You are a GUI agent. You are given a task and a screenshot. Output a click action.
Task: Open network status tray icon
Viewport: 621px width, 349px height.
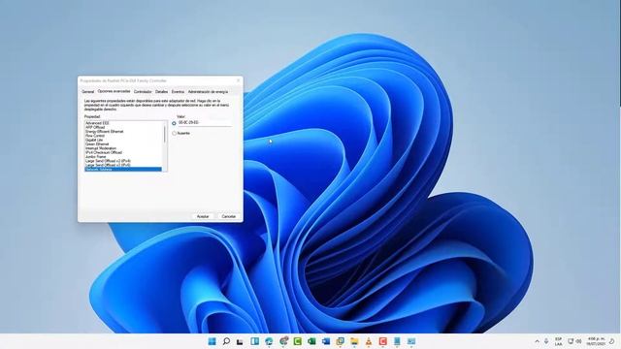click(571, 341)
